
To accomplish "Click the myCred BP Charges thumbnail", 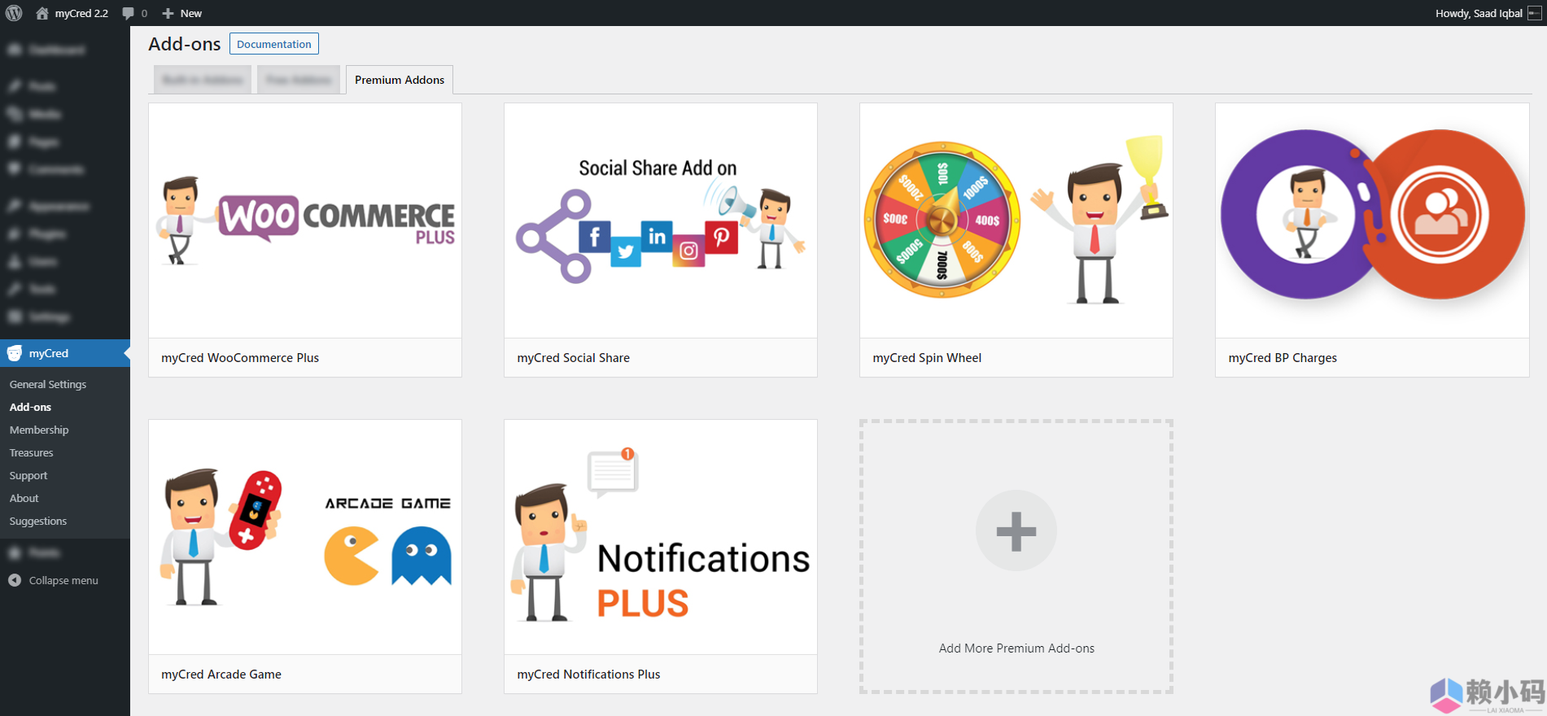I will (x=1371, y=220).
